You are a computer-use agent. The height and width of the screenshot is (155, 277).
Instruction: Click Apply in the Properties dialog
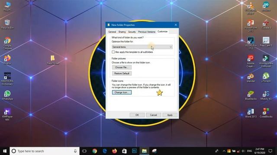coord(170,115)
